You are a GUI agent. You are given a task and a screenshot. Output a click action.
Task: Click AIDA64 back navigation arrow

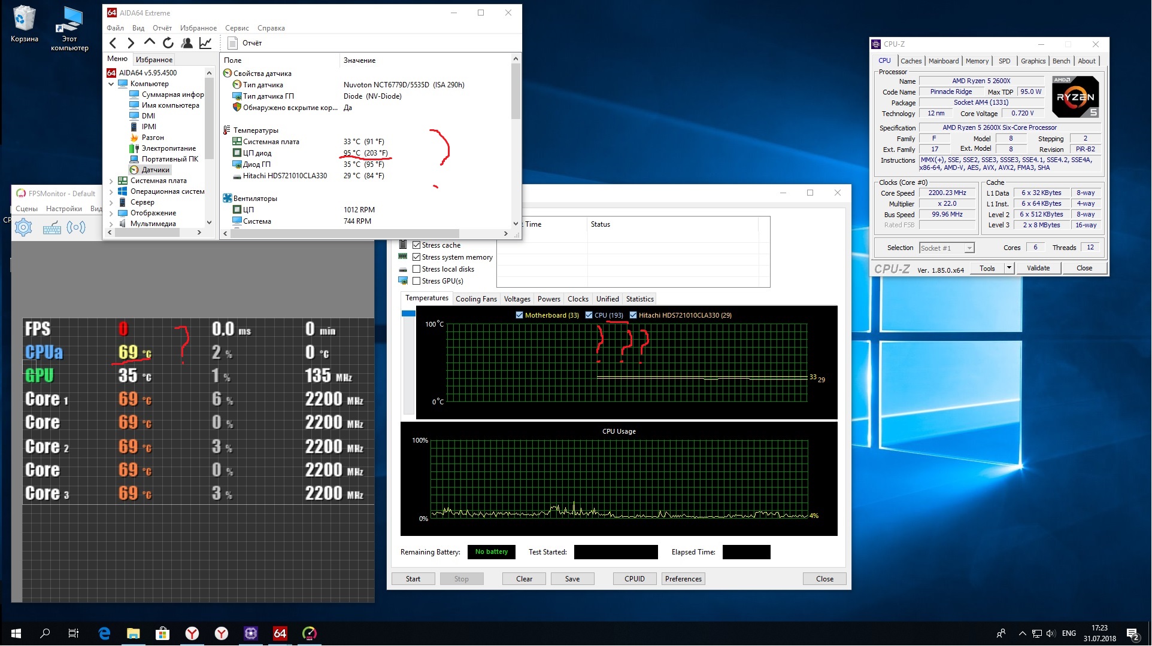coord(113,43)
